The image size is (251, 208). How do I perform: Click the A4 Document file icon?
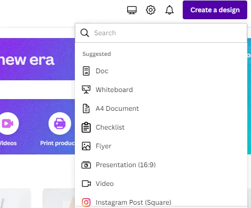(x=86, y=108)
